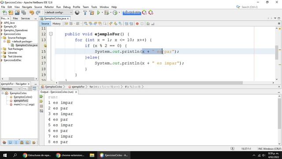
Task: Open the Debug menu
Action: point(67,7)
